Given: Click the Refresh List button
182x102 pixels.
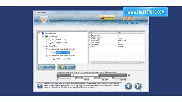Looking at the screenshot, I should tap(46, 67).
